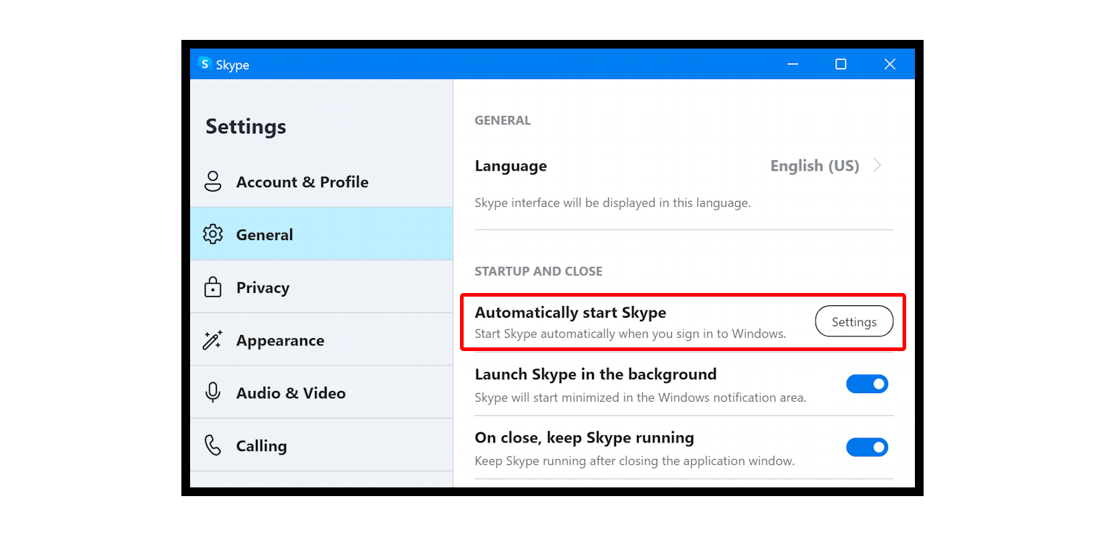Click the Audio & Video microphone icon
Viewport: 1105px width, 536px height.
click(213, 392)
